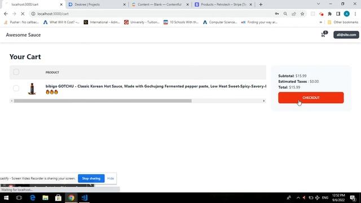
Task: Stop loading the page
Action: tap(23, 14)
